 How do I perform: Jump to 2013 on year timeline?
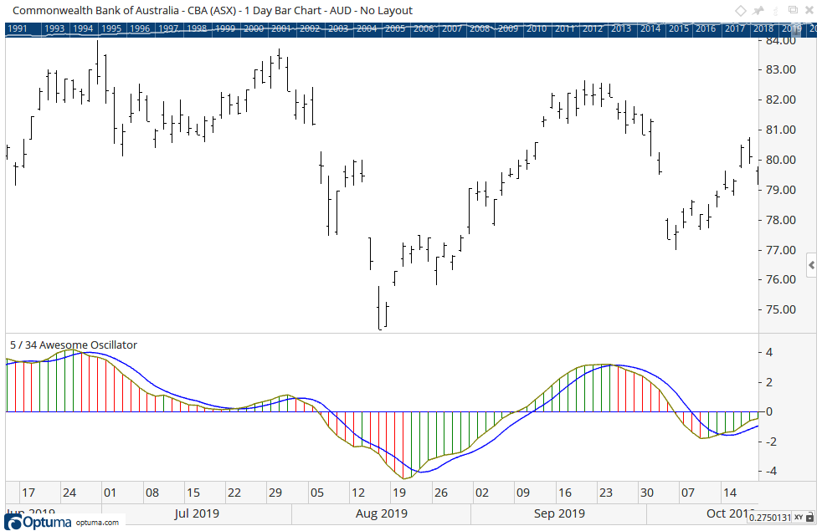(621, 28)
